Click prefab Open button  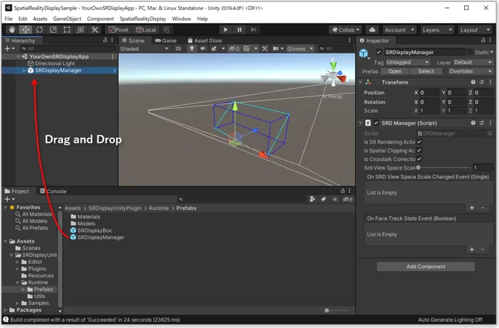[x=395, y=71]
